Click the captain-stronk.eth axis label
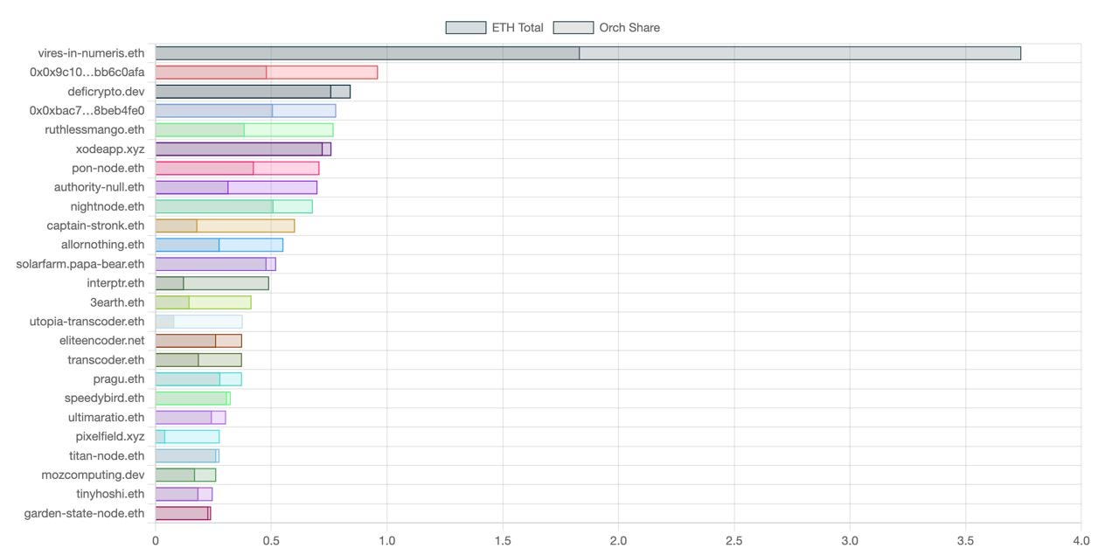Viewport: 1119px width, 555px height. tap(95, 225)
